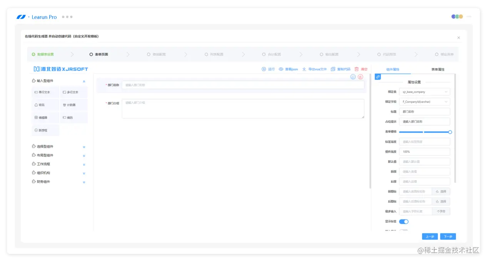Screen dimensions: 487x262
Task: Click the XJRSOFT brand logo
Action: point(61,69)
